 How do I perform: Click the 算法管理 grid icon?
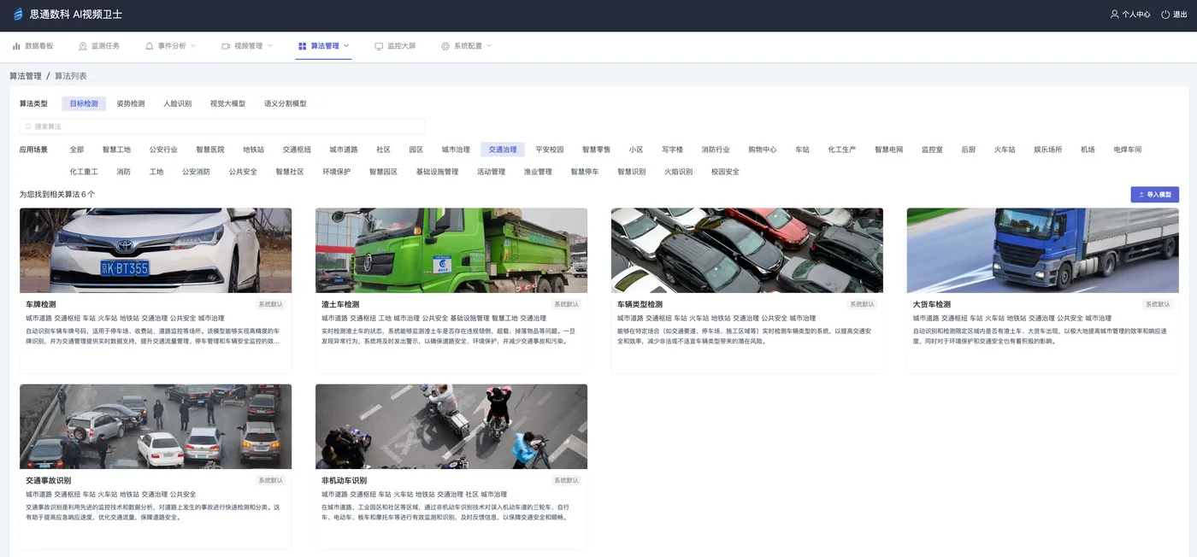click(x=301, y=45)
